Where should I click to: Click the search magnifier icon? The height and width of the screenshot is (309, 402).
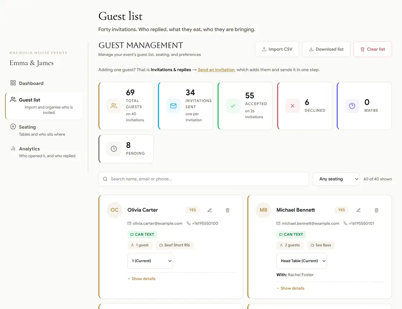(x=105, y=179)
